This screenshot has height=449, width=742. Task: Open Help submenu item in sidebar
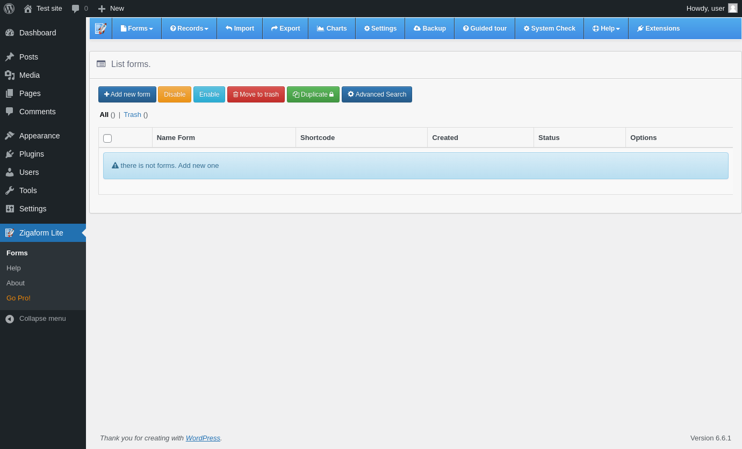[43, 268]
